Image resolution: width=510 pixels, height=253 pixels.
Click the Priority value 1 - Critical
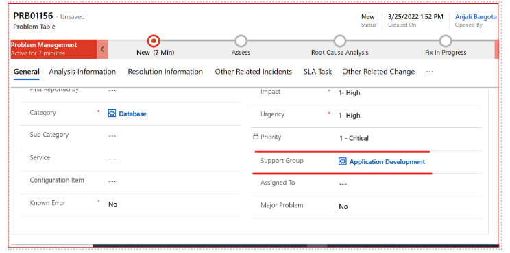[354, 138]
